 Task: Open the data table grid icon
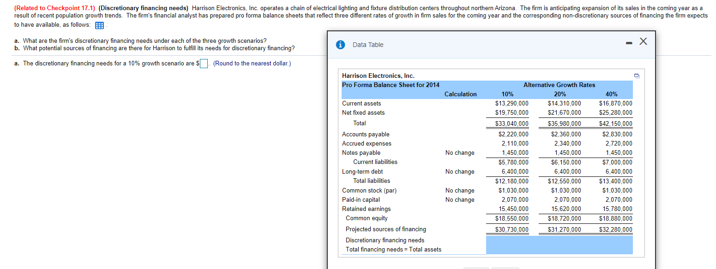tap(98, 25)
